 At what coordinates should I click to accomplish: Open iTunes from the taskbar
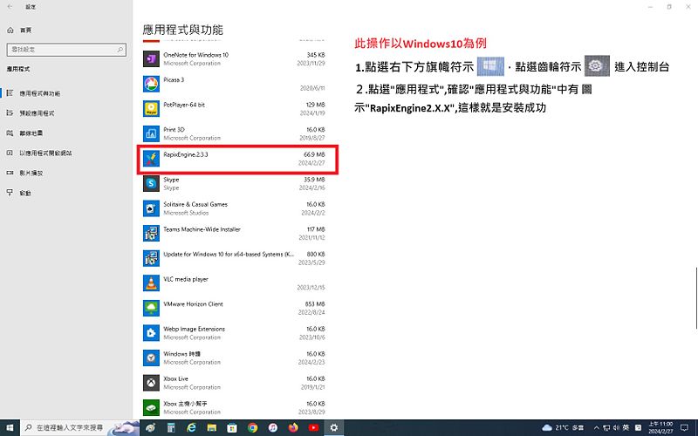[x=273, y=427]
